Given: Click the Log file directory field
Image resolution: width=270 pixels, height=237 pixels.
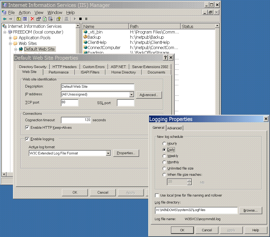Looking at the screenshot, I should [x=196, y=210].
